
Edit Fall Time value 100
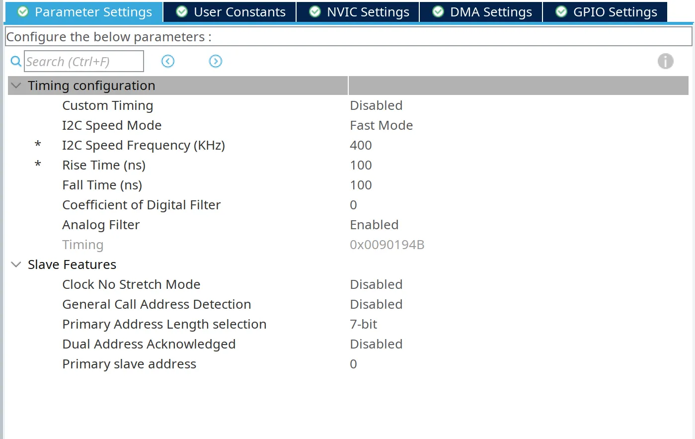[x=361, y=185]
